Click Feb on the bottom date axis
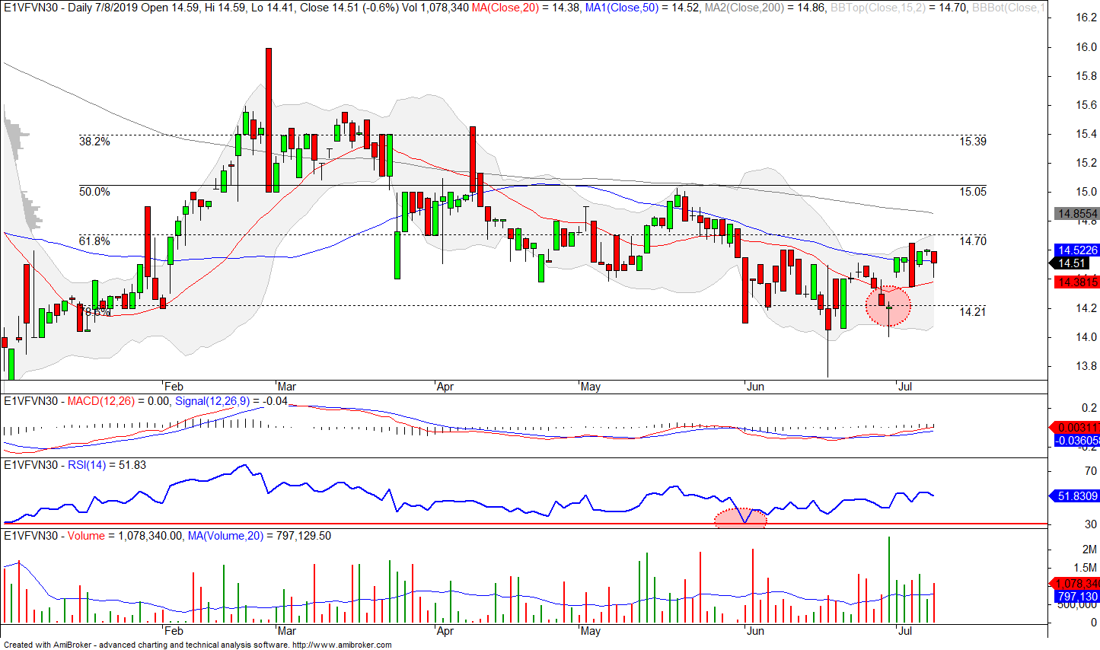 (x=174, y=631)
